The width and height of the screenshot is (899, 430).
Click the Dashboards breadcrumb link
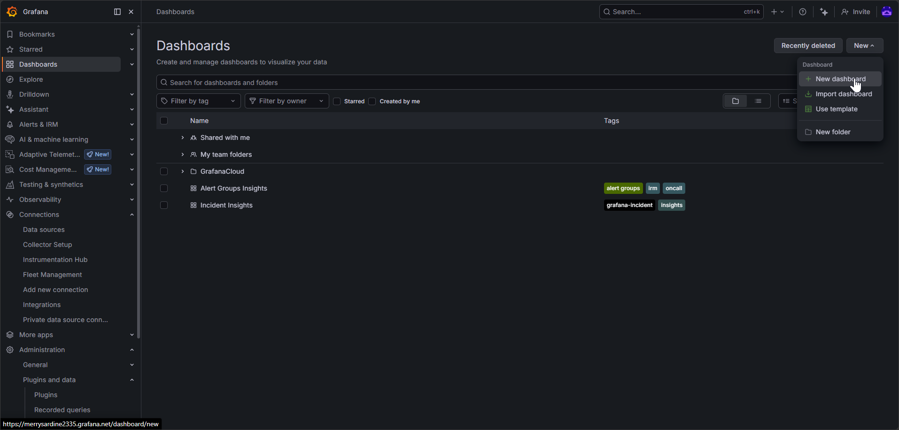pyautogui.click(x=175, y=12)
